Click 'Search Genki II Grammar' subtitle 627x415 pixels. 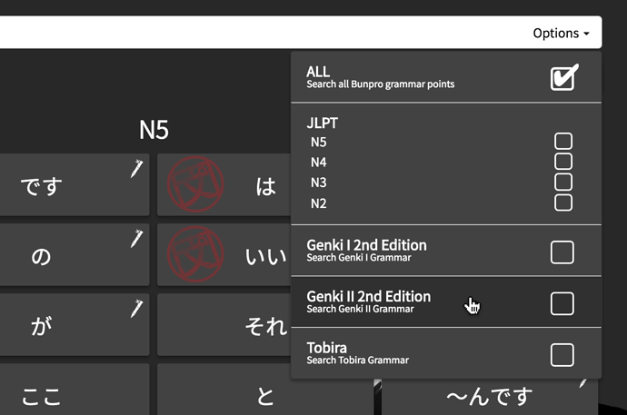click(x=360, y=309)
